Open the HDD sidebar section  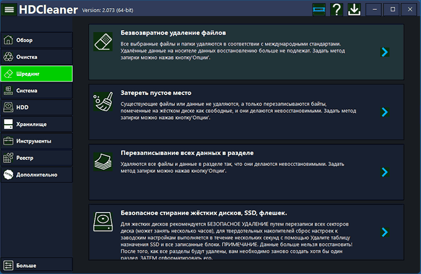click(x=36, y=107)
